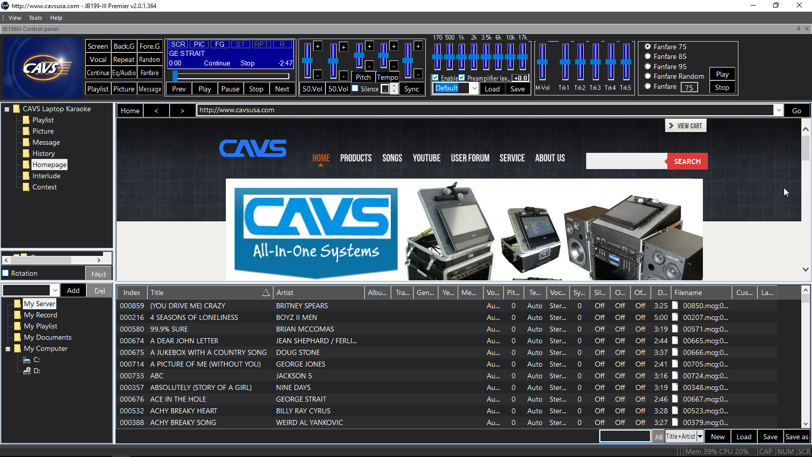Screen dimensions: 812x457
Task: Pin the JB199III Control panel
Action: [798, 29]
